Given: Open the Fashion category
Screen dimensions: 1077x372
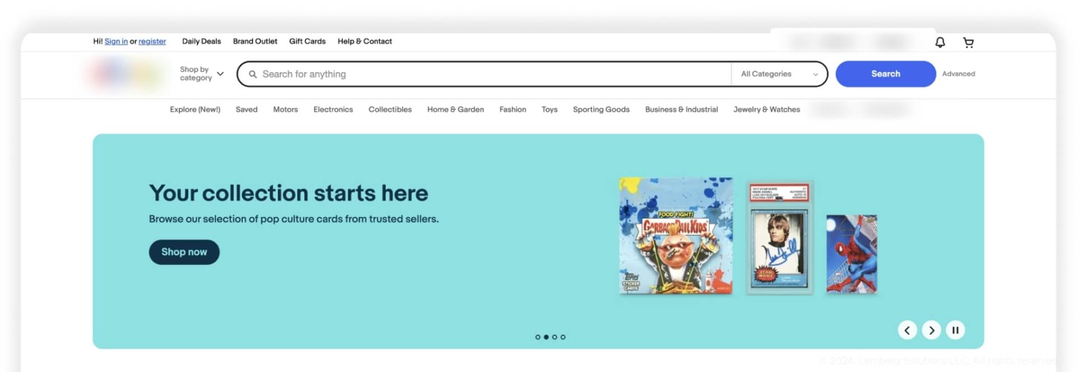Looking at the screenshot, I should tap(513, 109).
